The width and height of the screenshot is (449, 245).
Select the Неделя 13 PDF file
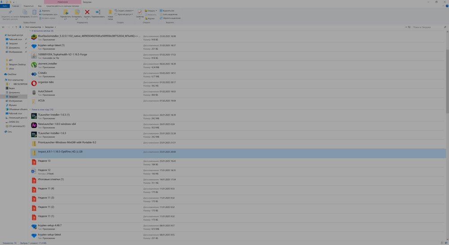click(x=238, y=163)
